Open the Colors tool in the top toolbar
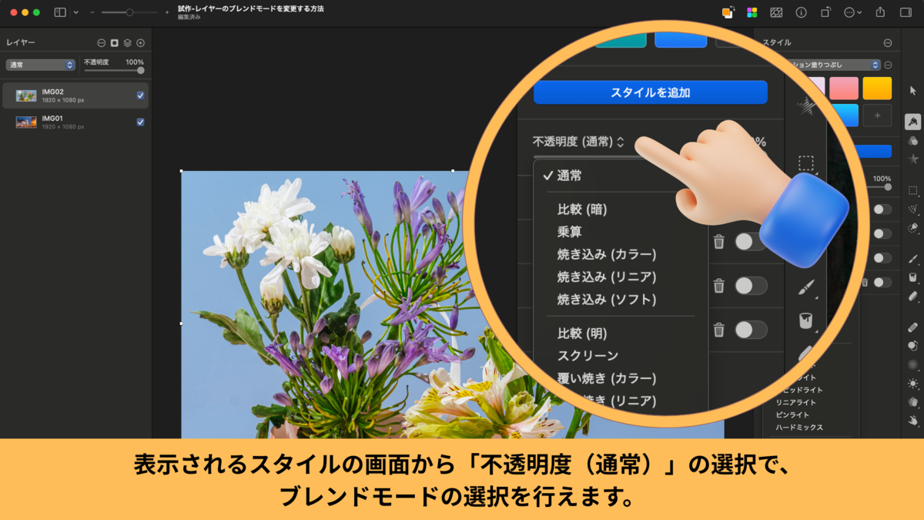 coord(728,12)
